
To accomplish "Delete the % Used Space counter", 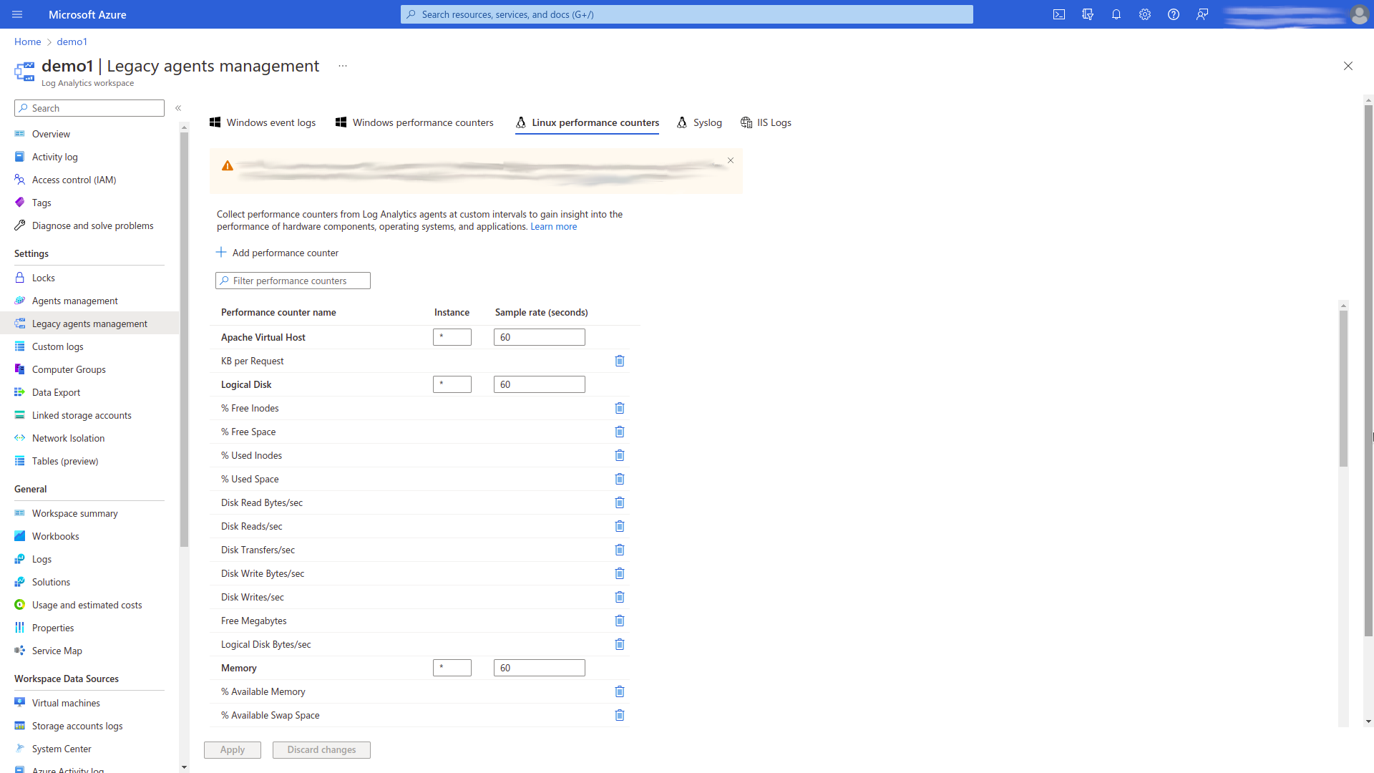I will 620,479.
